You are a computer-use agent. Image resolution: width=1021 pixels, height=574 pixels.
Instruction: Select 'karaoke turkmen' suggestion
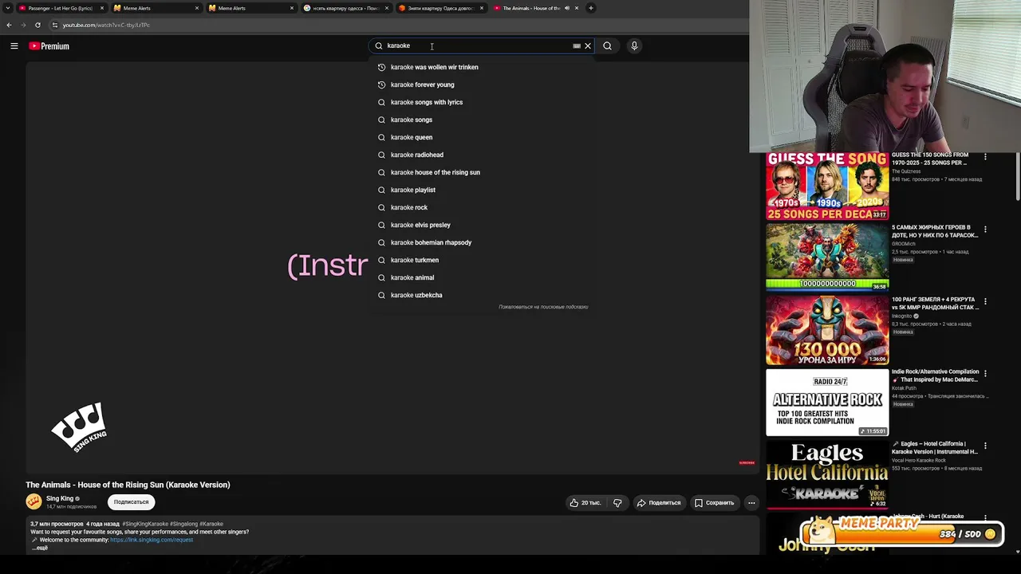482,260
